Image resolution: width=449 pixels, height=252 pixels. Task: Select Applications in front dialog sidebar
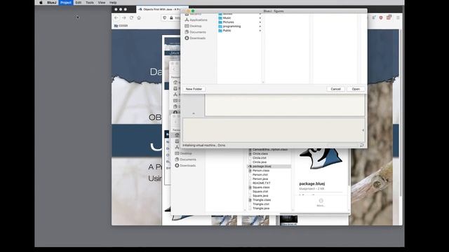(196, 20)
